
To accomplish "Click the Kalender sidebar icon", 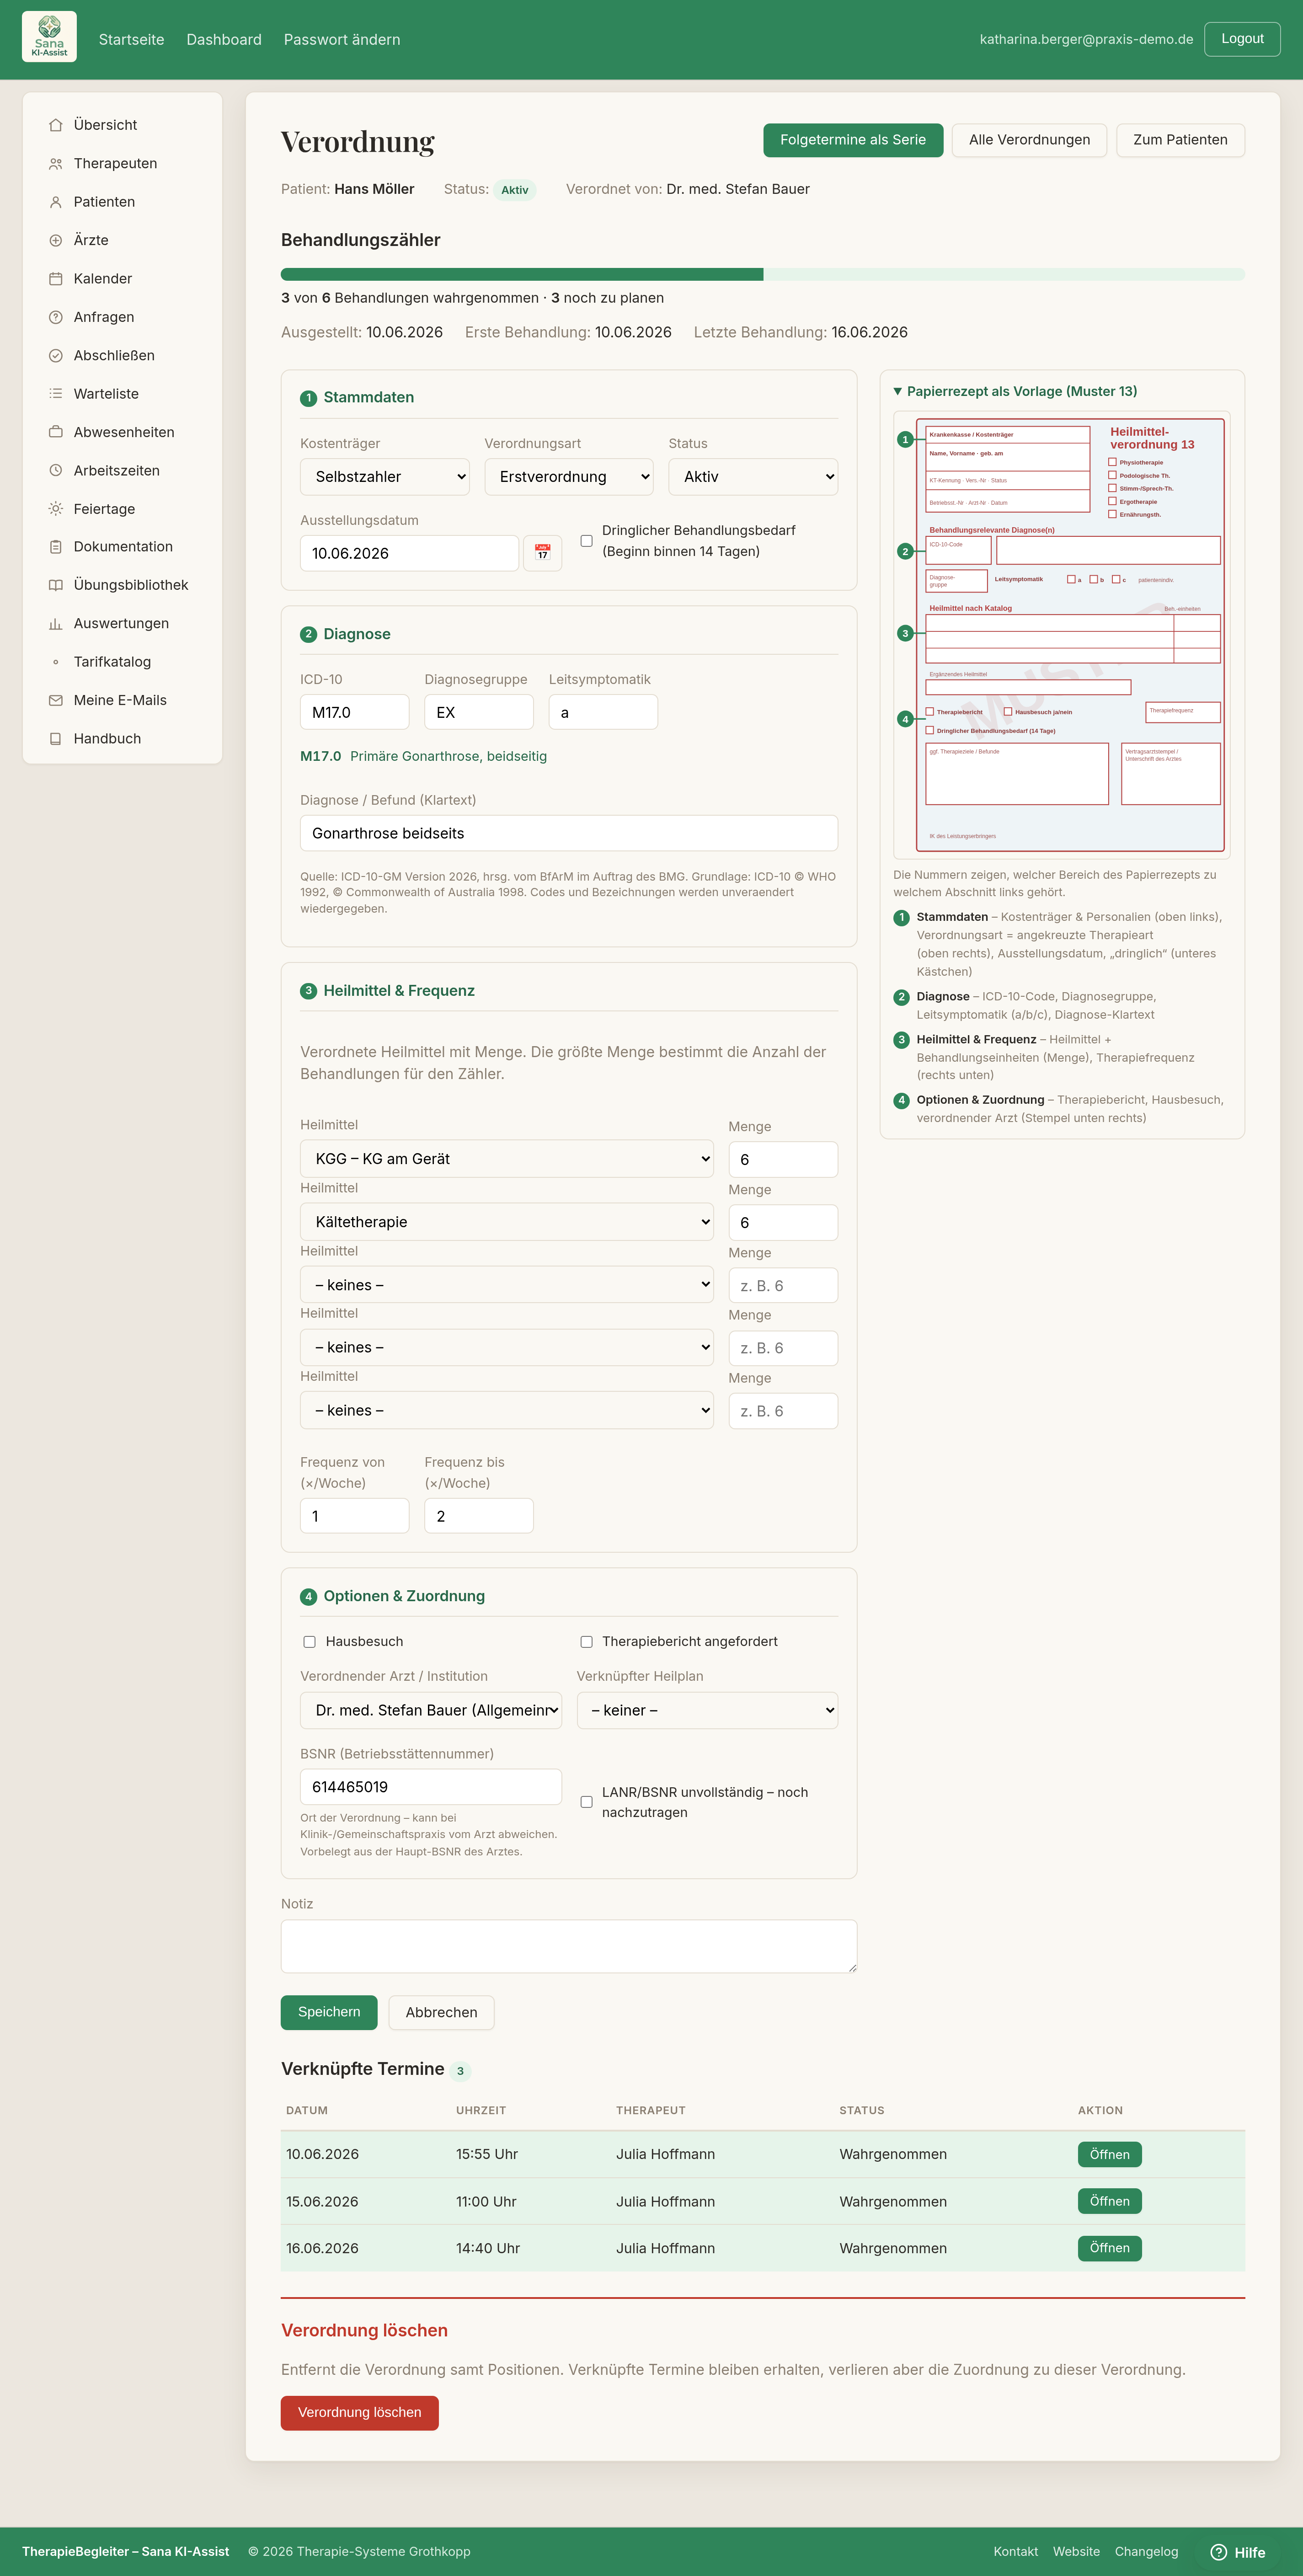I will pos(56,279).
